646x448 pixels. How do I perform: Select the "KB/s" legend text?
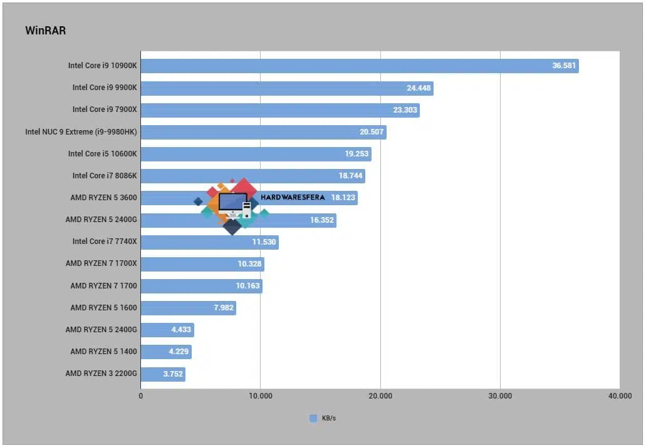click(x=329, y=418)
